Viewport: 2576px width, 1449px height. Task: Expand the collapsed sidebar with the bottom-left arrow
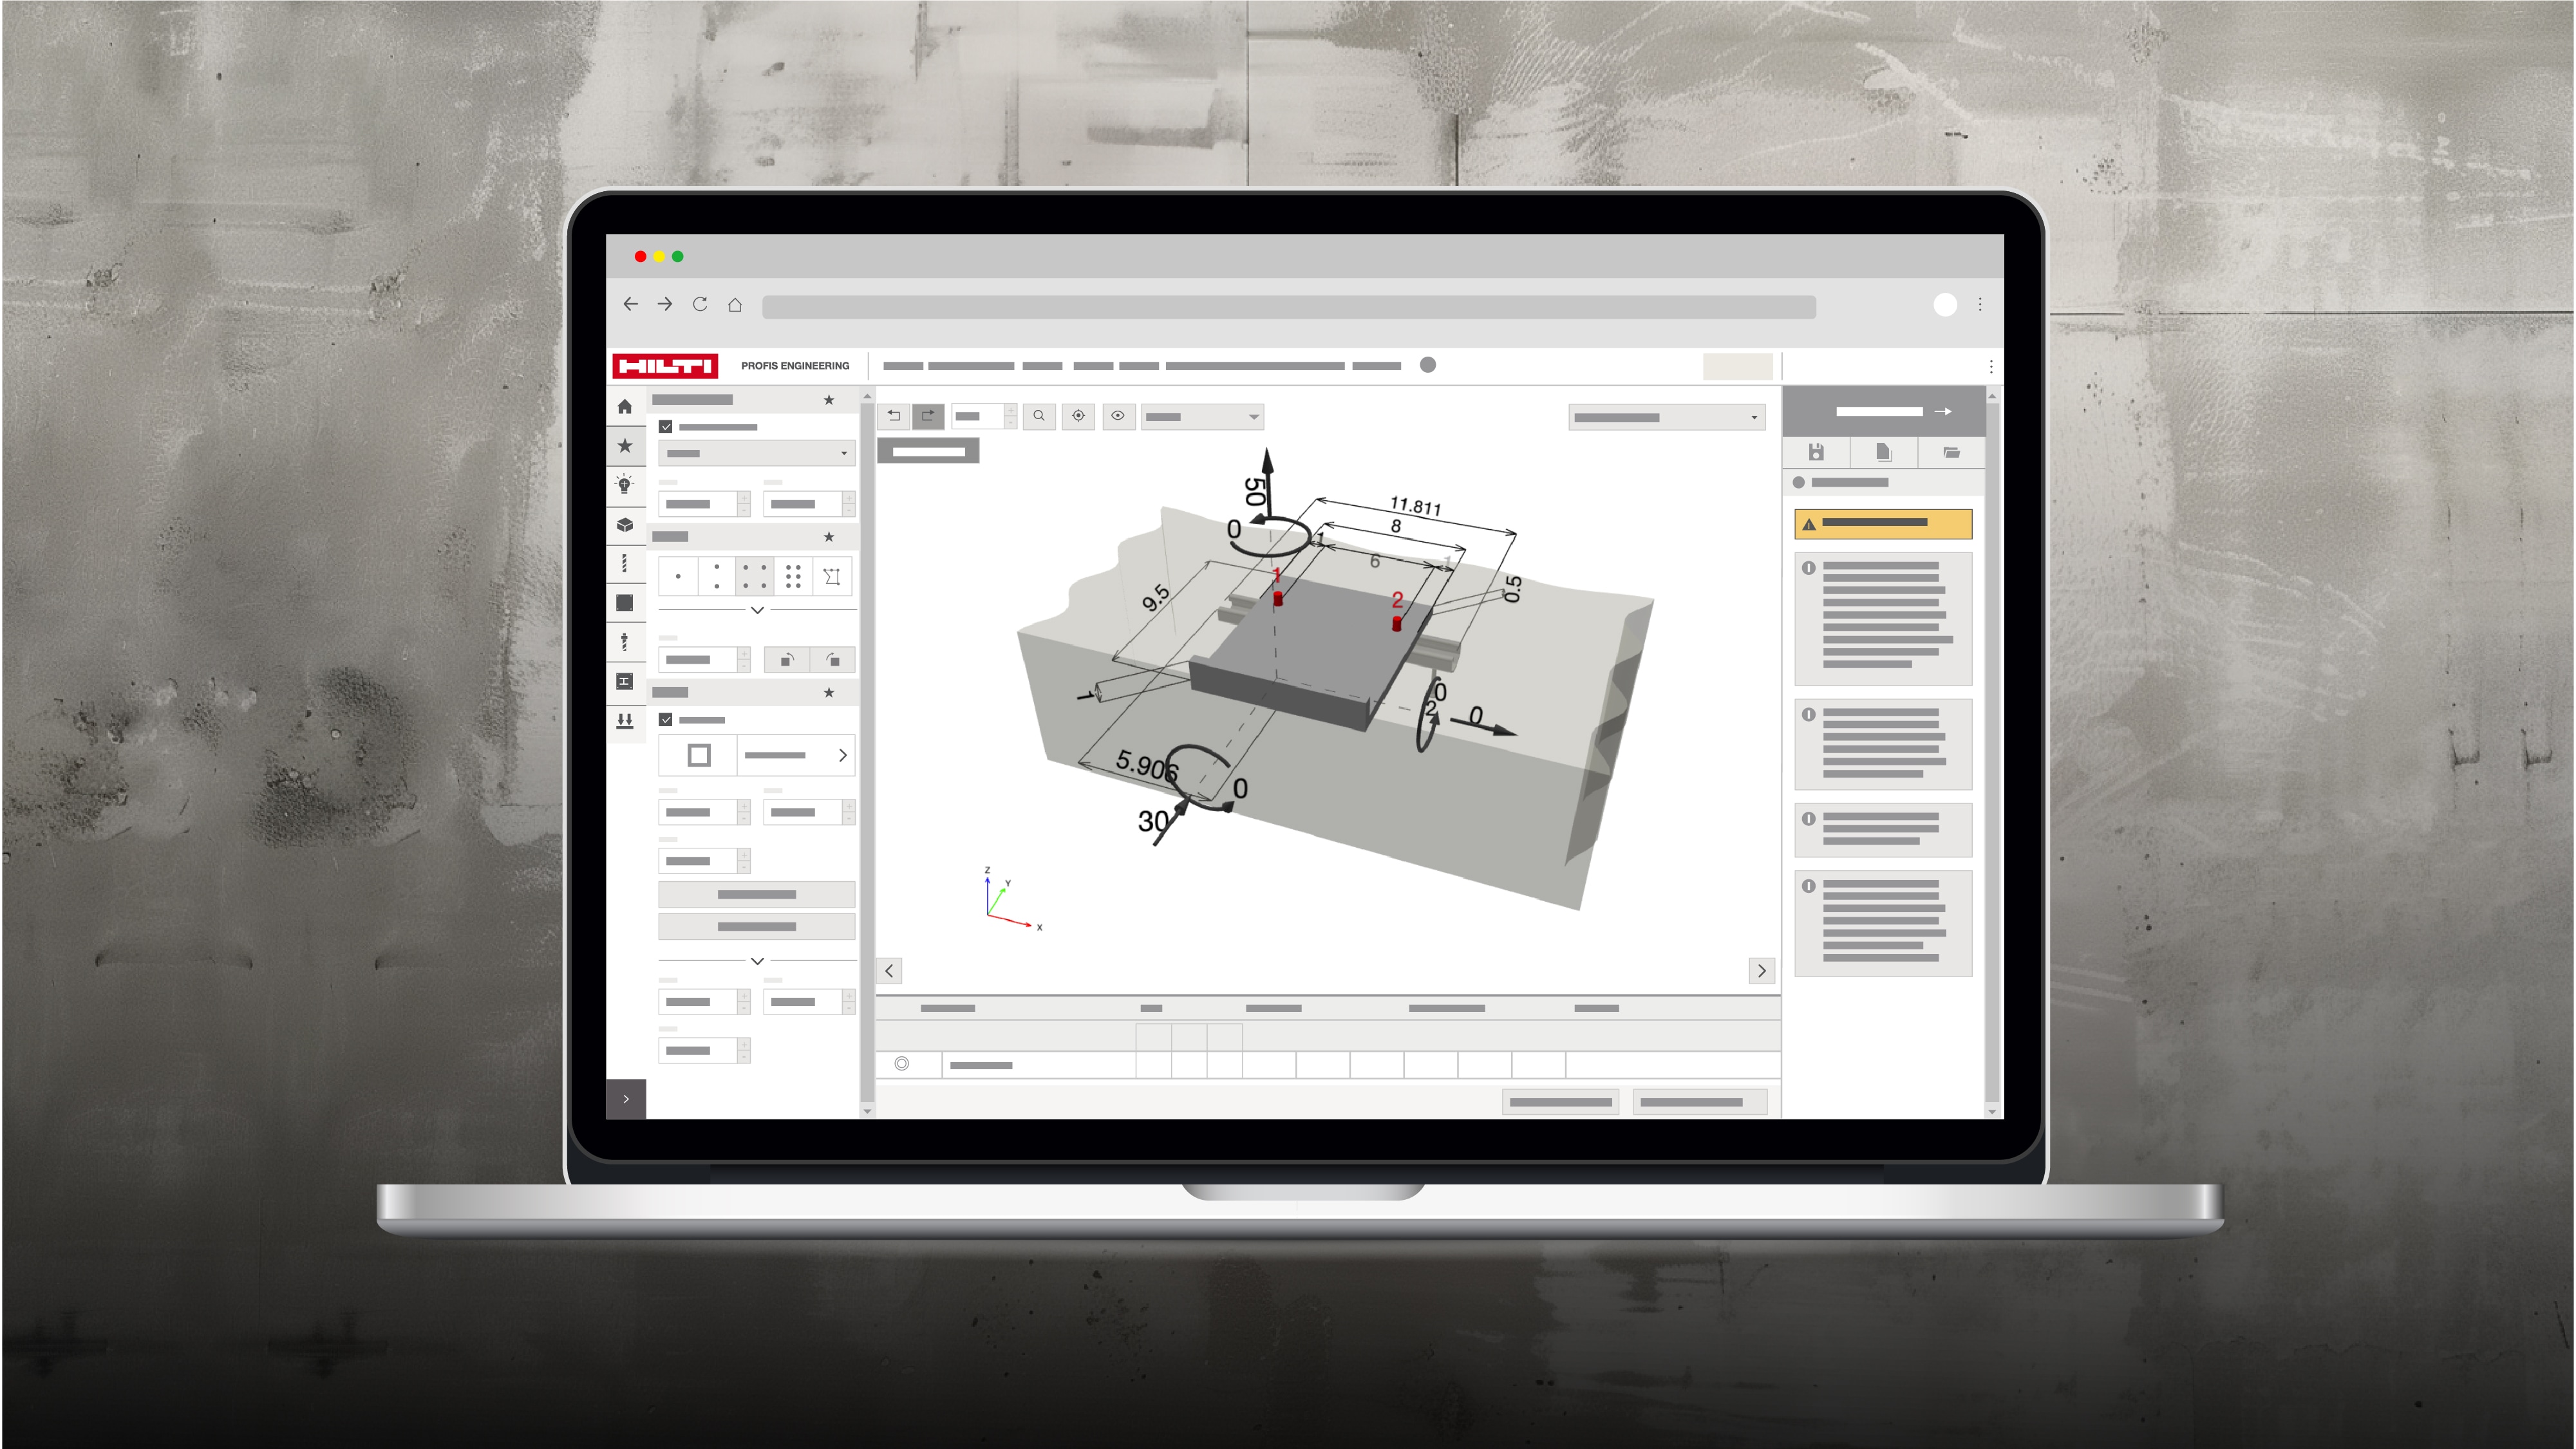tap(626, 1099)
